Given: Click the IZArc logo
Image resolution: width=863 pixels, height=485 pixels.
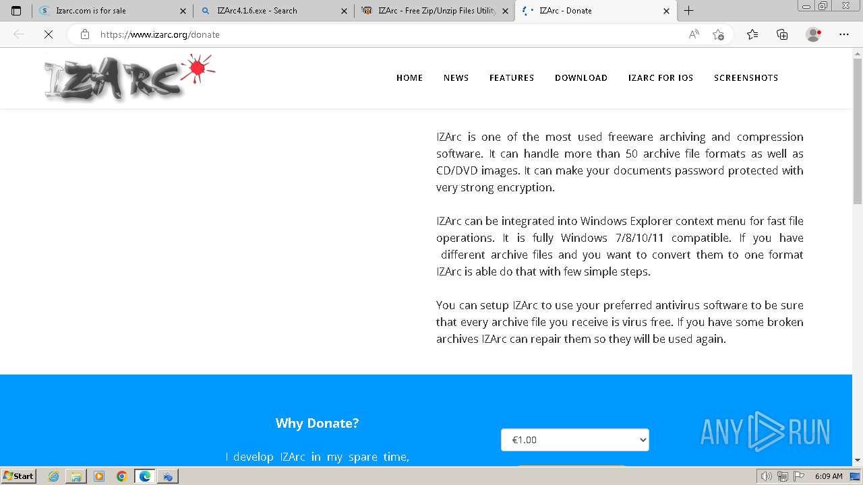Looking at the screenshot, I should pos(129,77).
